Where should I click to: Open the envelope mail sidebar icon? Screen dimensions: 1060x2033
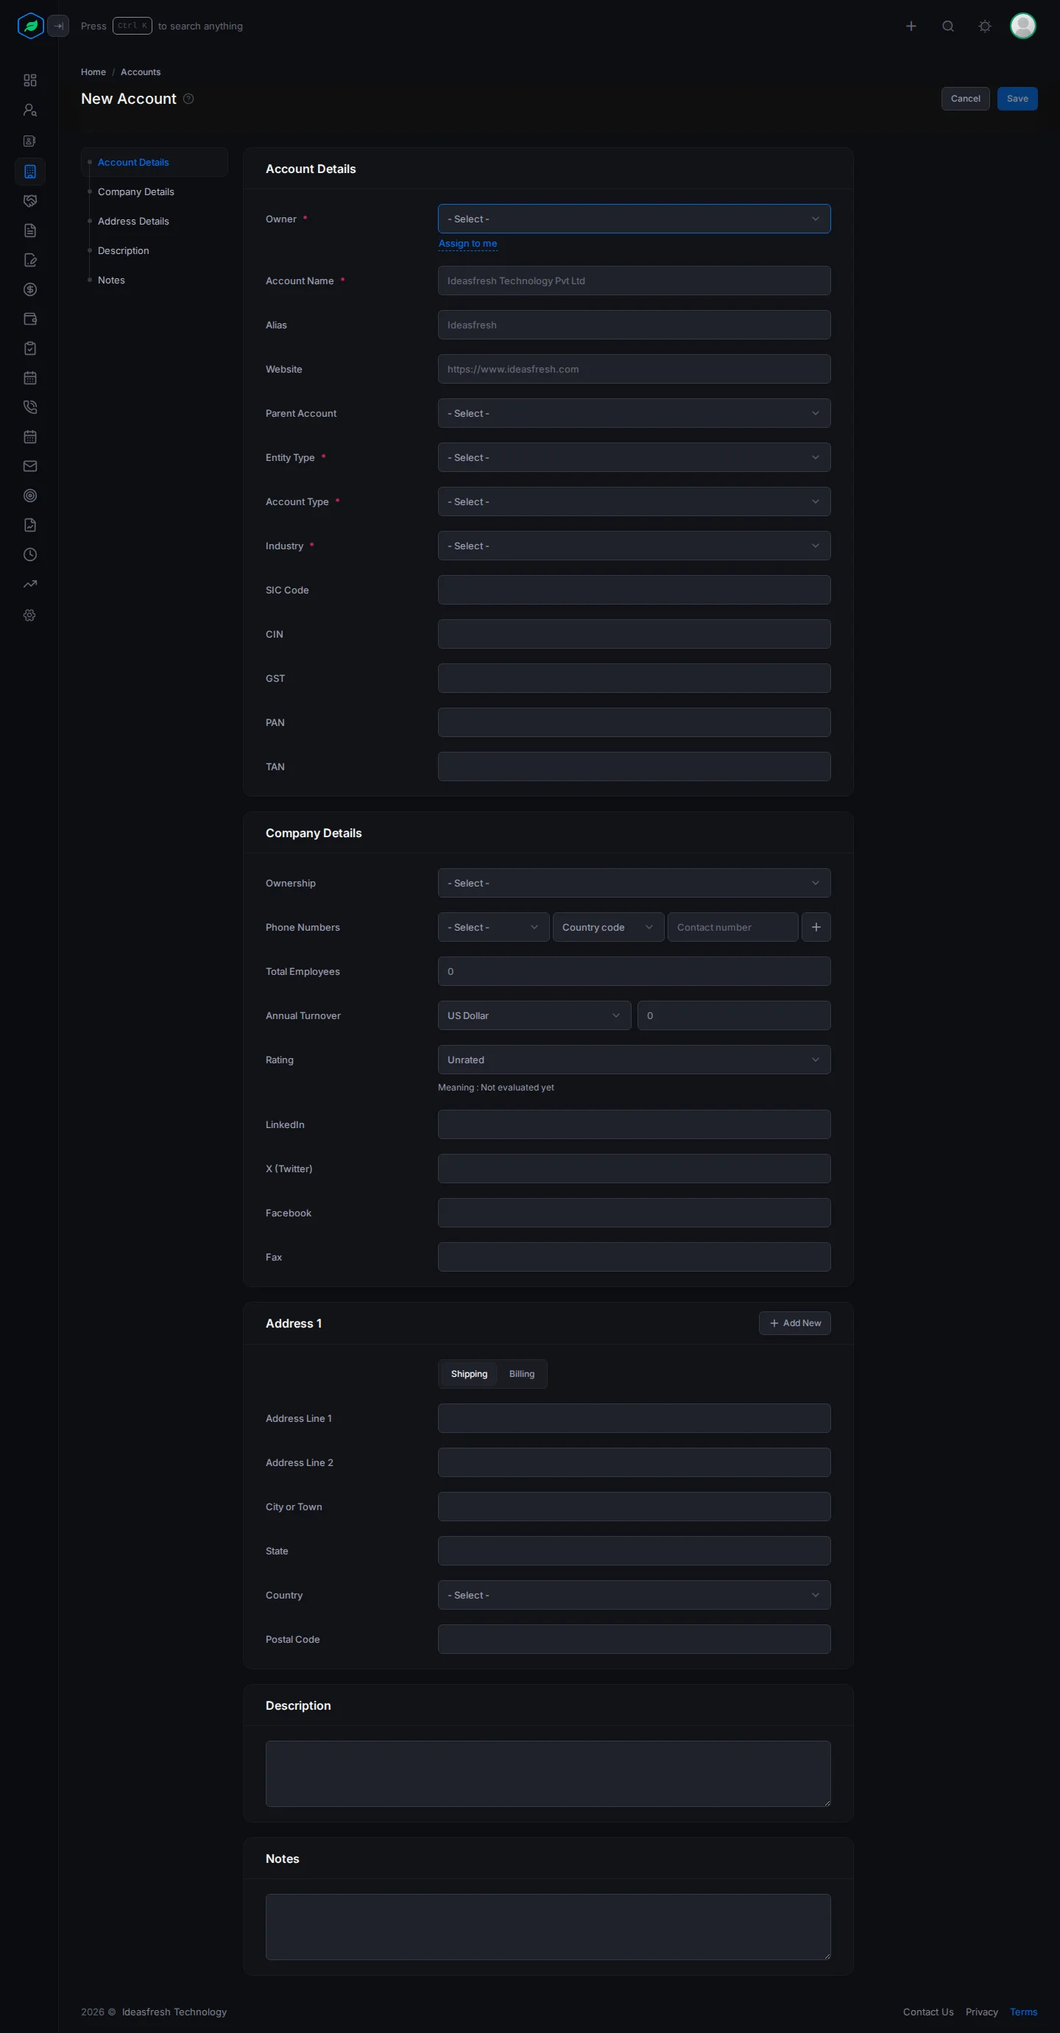(30, 466)
